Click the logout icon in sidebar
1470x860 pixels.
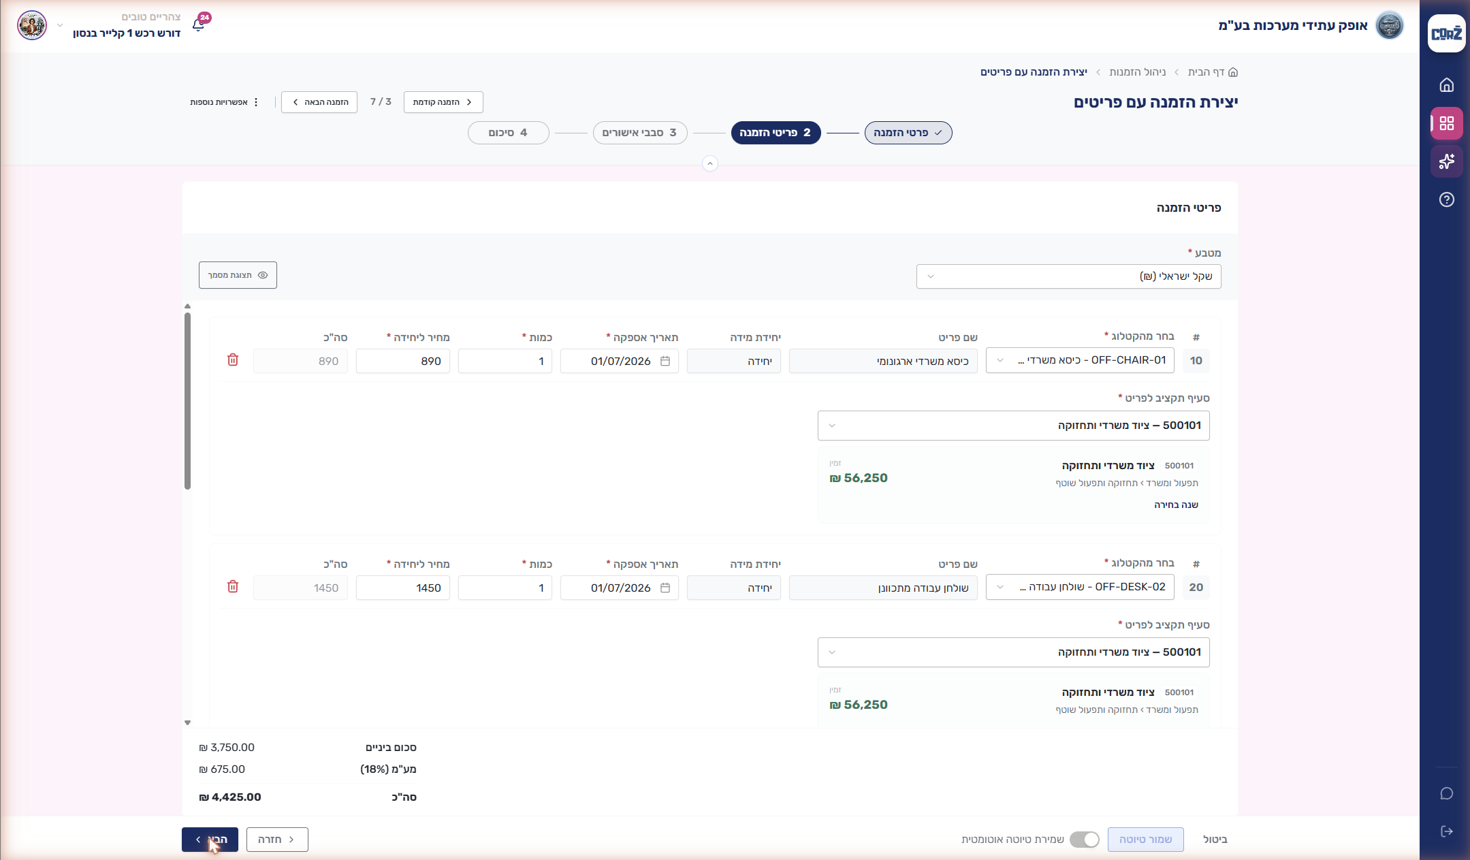pyautogui.click(x=1446, y=831)
